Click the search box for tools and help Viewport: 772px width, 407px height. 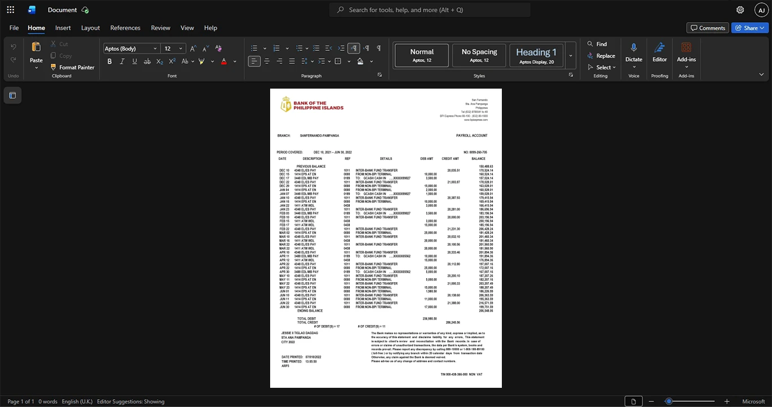(x=430, y=10)
